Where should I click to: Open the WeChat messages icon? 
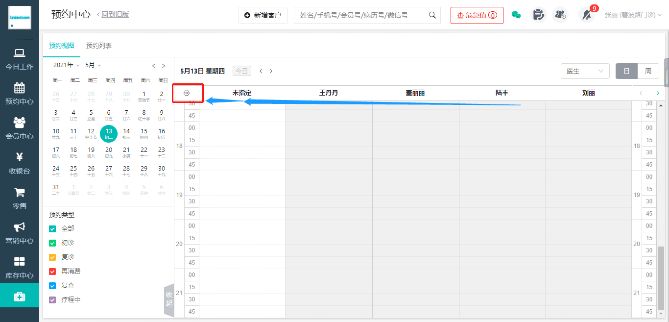click(x=516, y=15)
